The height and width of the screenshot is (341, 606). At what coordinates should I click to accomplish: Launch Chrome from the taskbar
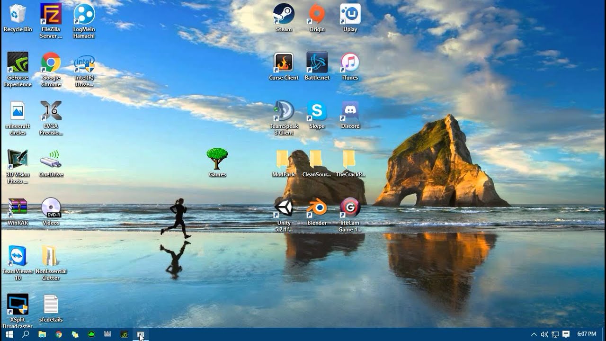[x=59, y=334]
